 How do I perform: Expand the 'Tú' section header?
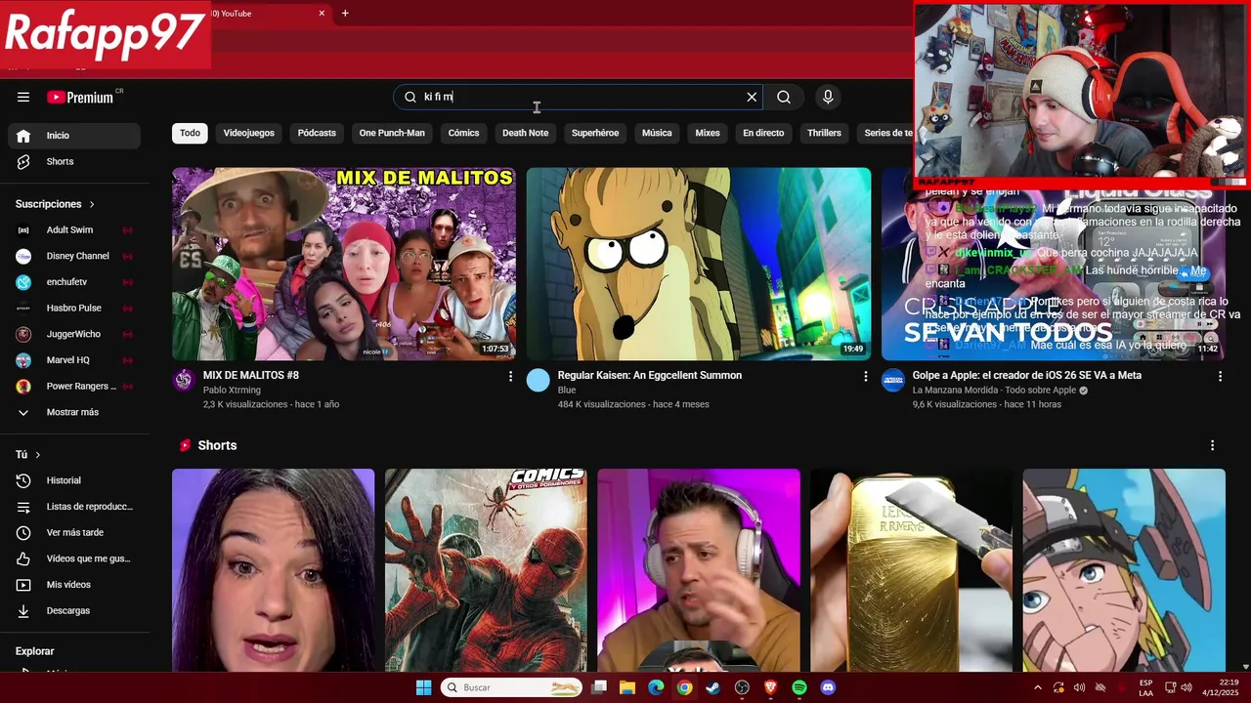click(x=28, y=455)
